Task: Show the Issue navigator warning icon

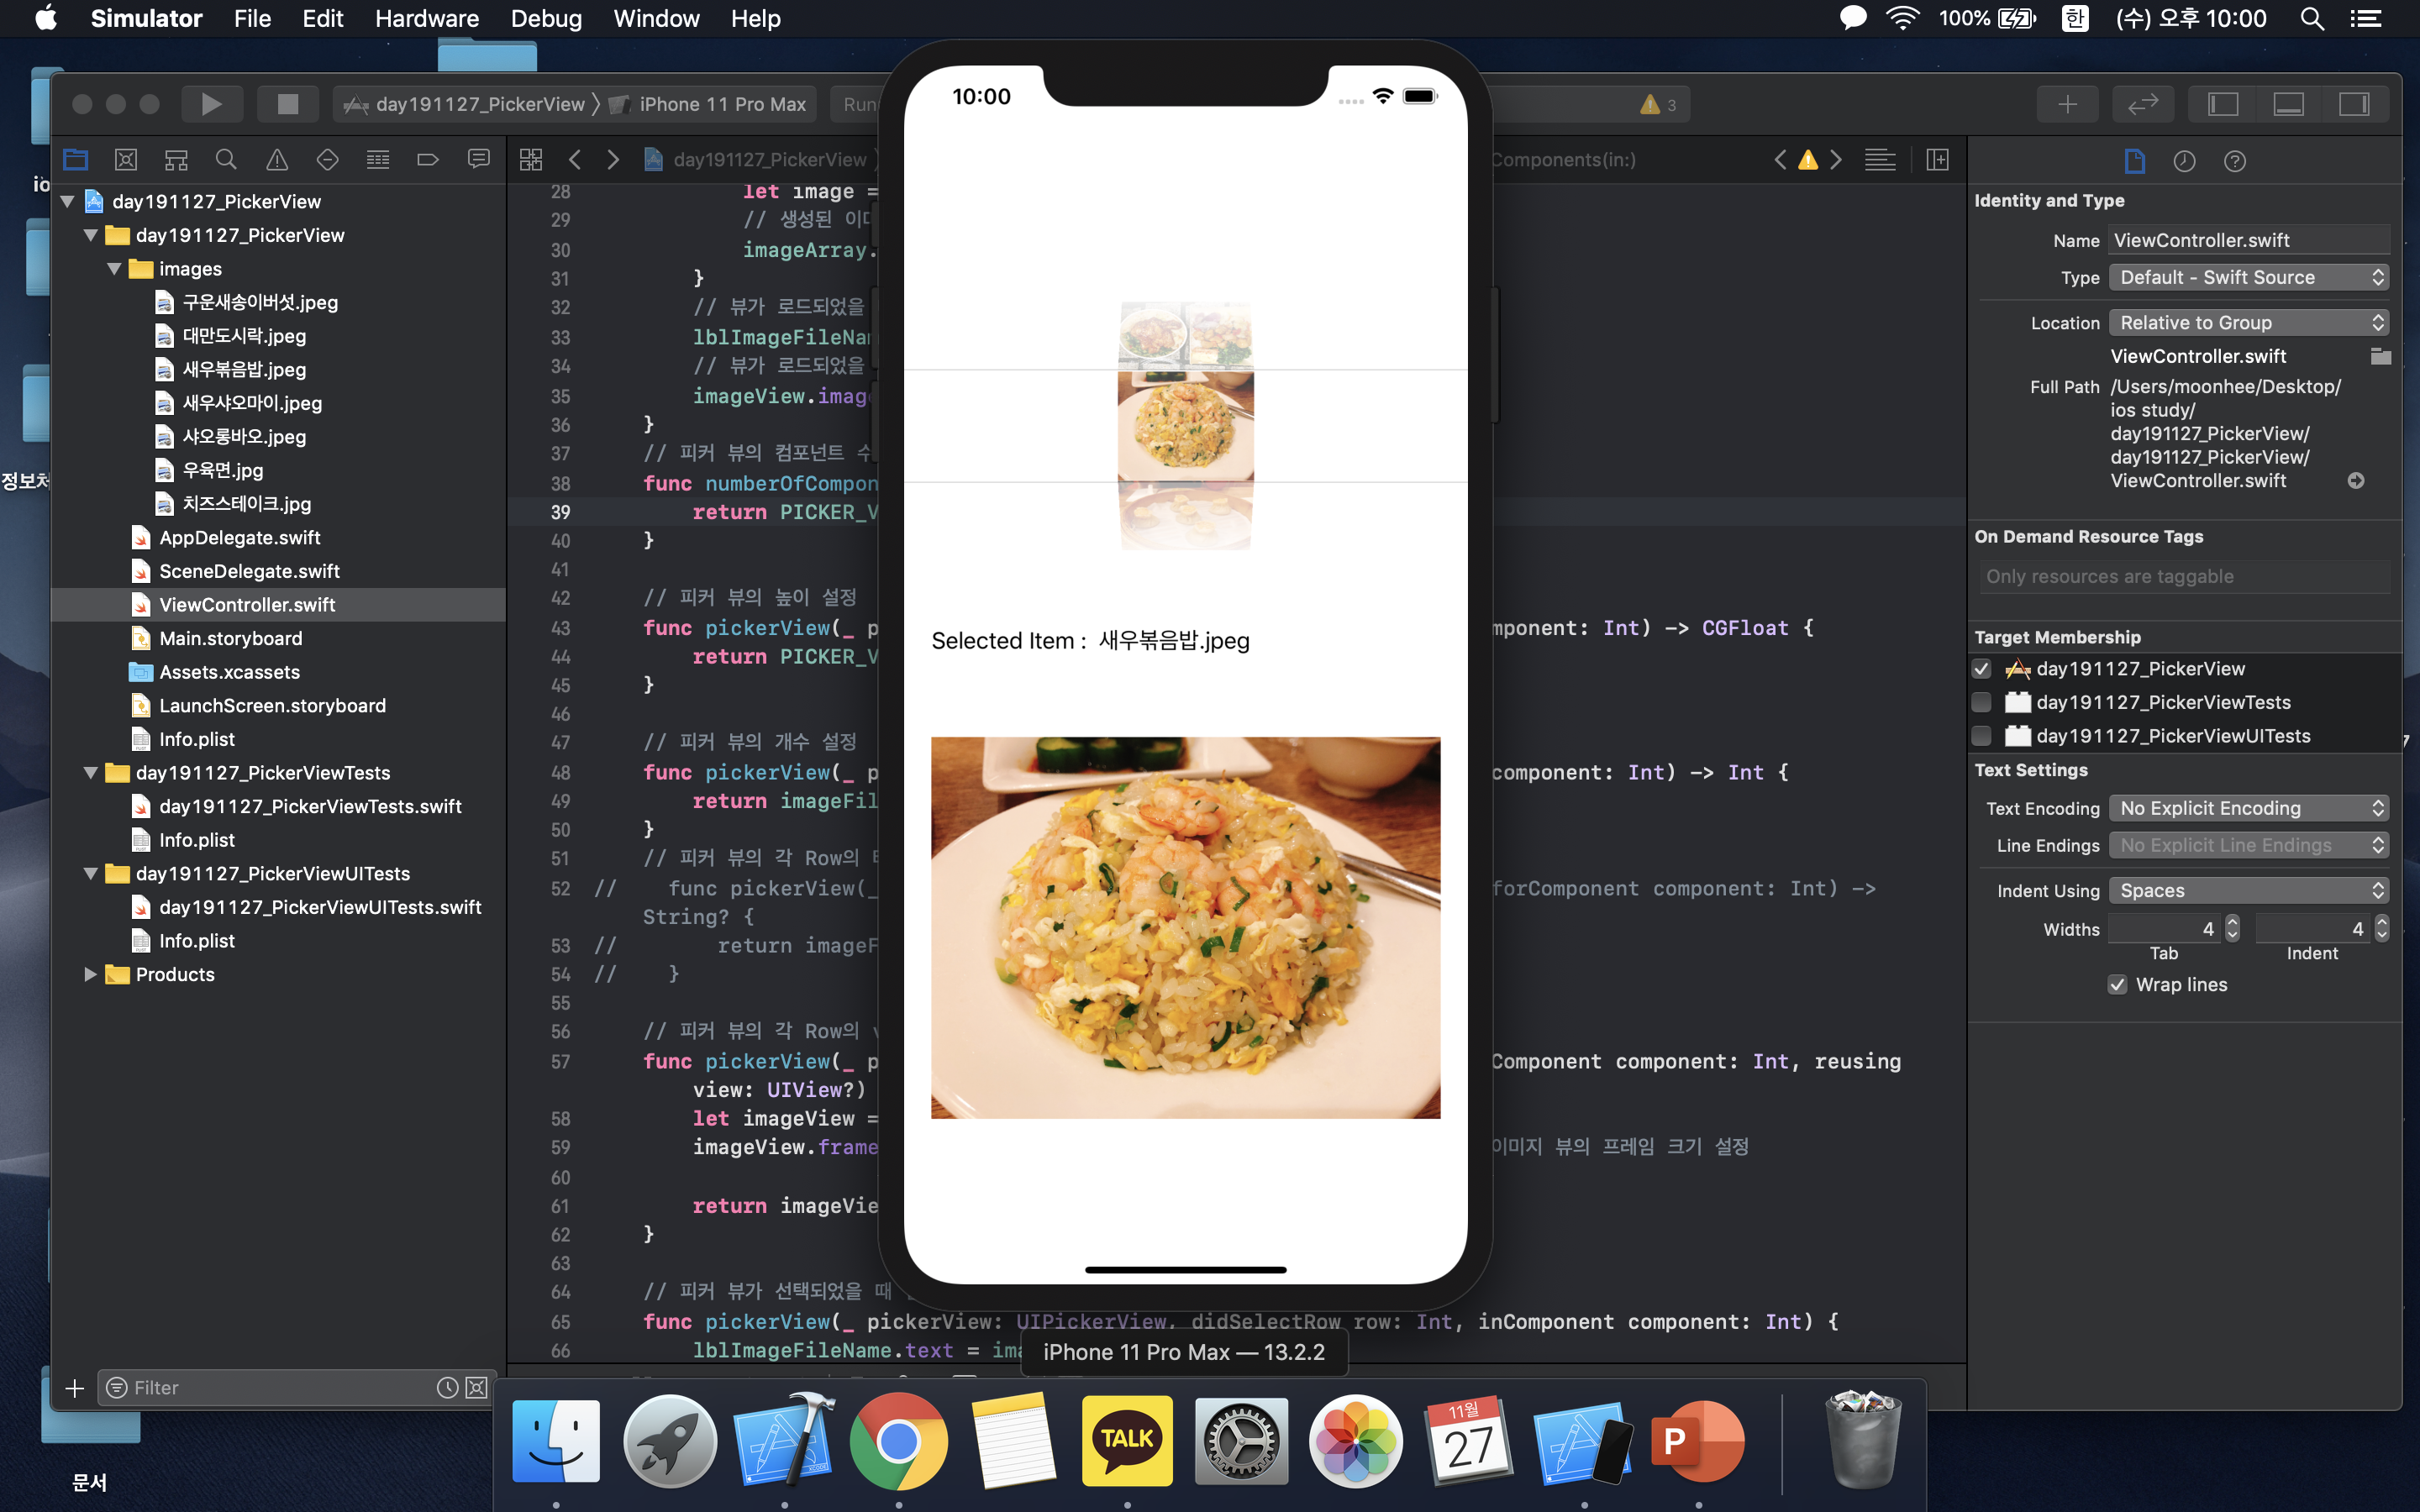Action: point(277,160)
